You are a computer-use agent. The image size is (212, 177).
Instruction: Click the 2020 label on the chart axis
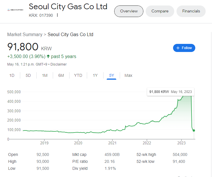pyautogui.click(x=78, y=143)
